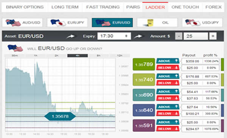Click ABOVE for the 1.35789 level
Image resolution: width=227 pixels, height=138 pixels.
pyautogui.click(x=168, y=61)
